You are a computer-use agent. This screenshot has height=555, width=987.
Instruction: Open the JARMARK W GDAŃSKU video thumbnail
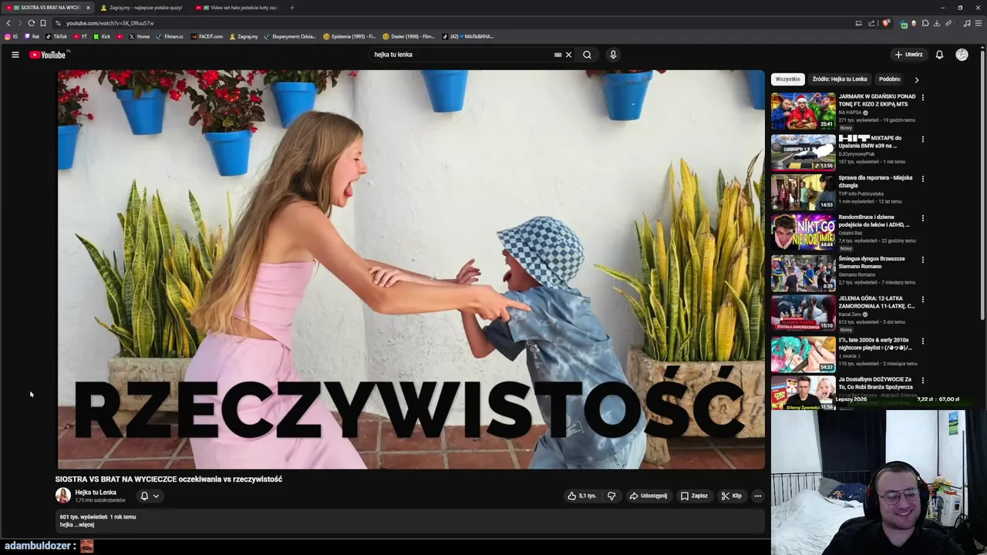pyautogui.click(x=803, y=111)
